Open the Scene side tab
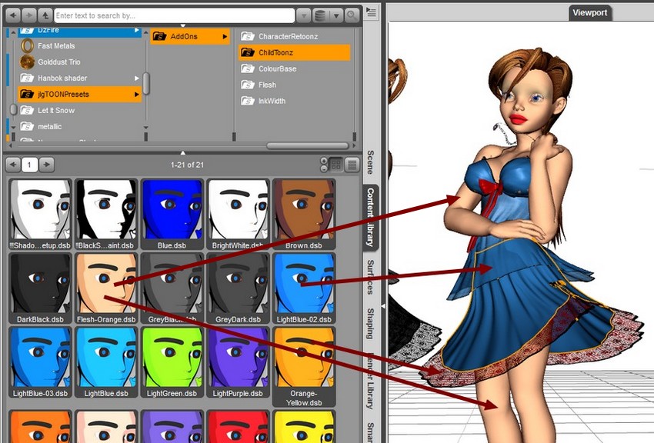The image size is (654, 443). pos(370,162)
